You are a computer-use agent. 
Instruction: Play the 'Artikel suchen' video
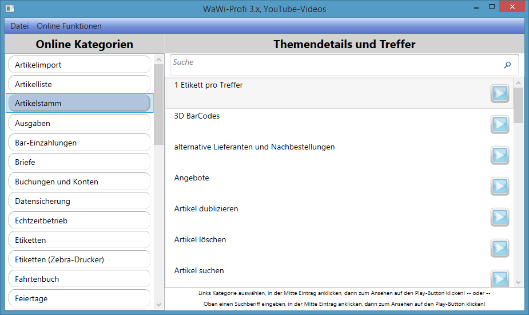point(500,278)
